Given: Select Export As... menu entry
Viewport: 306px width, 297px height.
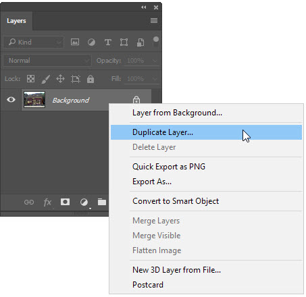Looking at the screenshot, I should tap(206, 182).
